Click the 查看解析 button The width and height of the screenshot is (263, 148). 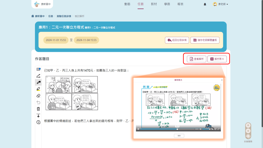tap(196, 59)
